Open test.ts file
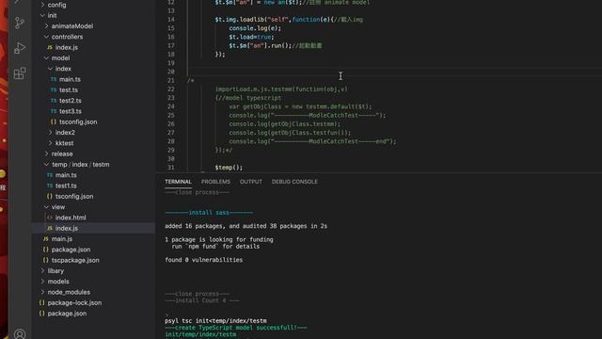The width and height of the screenshot is (602, 339). [x=69, y=90]
